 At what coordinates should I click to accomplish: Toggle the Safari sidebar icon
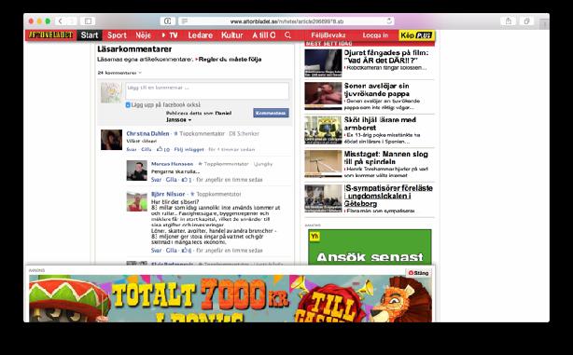tap(88, 21)
